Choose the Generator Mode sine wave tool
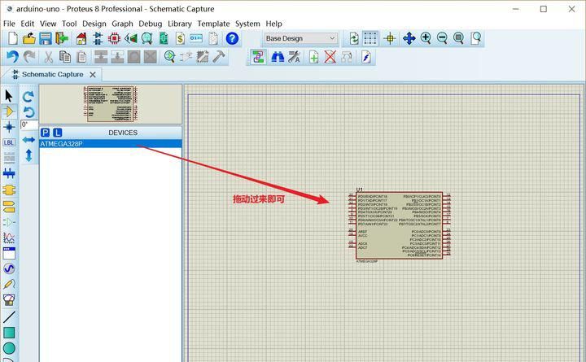Viewport: 586px width, 362px height. click(x=9, y=268)
